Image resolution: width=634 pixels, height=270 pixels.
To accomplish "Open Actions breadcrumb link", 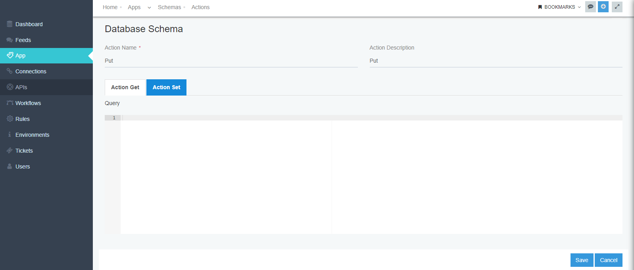I will click(x=200, y=7).
